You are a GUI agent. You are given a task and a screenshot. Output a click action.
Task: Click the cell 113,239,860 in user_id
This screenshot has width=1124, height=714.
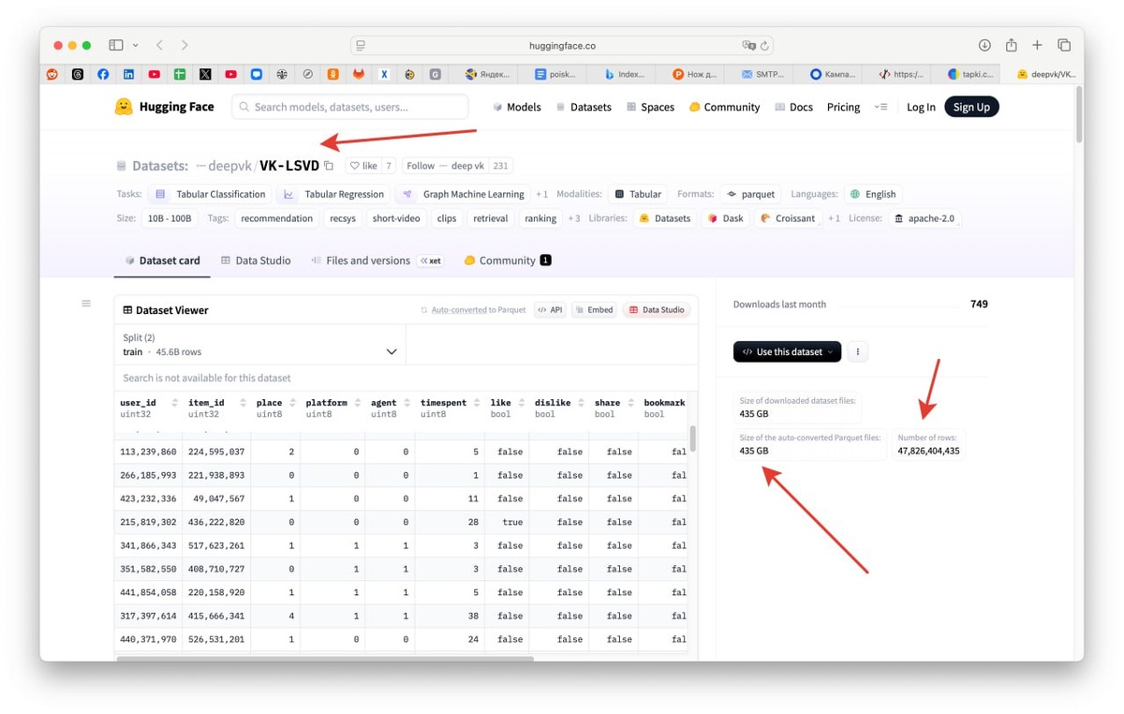click(148, 452)
